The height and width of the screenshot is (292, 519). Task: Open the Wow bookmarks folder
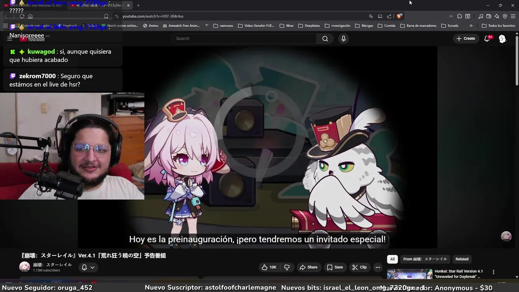(x=287, y=26)
